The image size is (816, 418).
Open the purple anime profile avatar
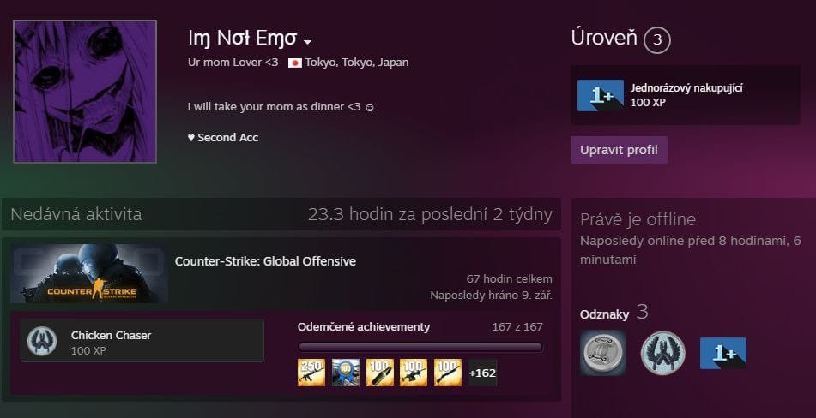click(x=85, y=92)
